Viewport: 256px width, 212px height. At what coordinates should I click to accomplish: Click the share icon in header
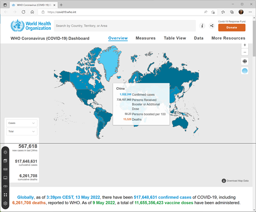212,26
